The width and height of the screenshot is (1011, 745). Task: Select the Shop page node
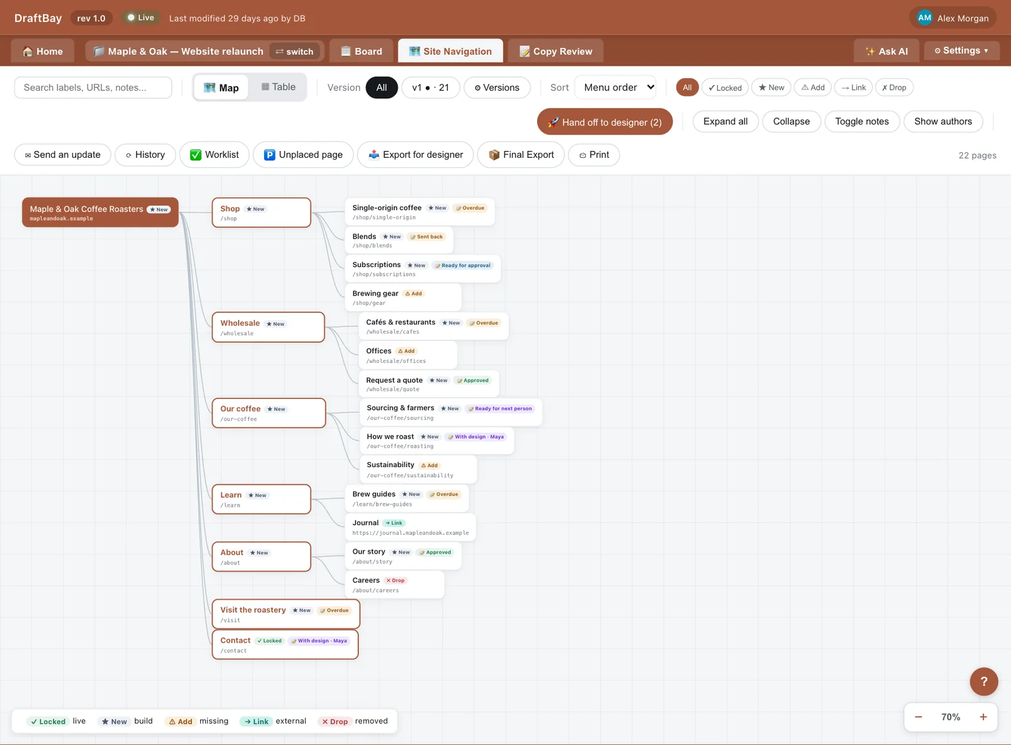coord(262,212)
